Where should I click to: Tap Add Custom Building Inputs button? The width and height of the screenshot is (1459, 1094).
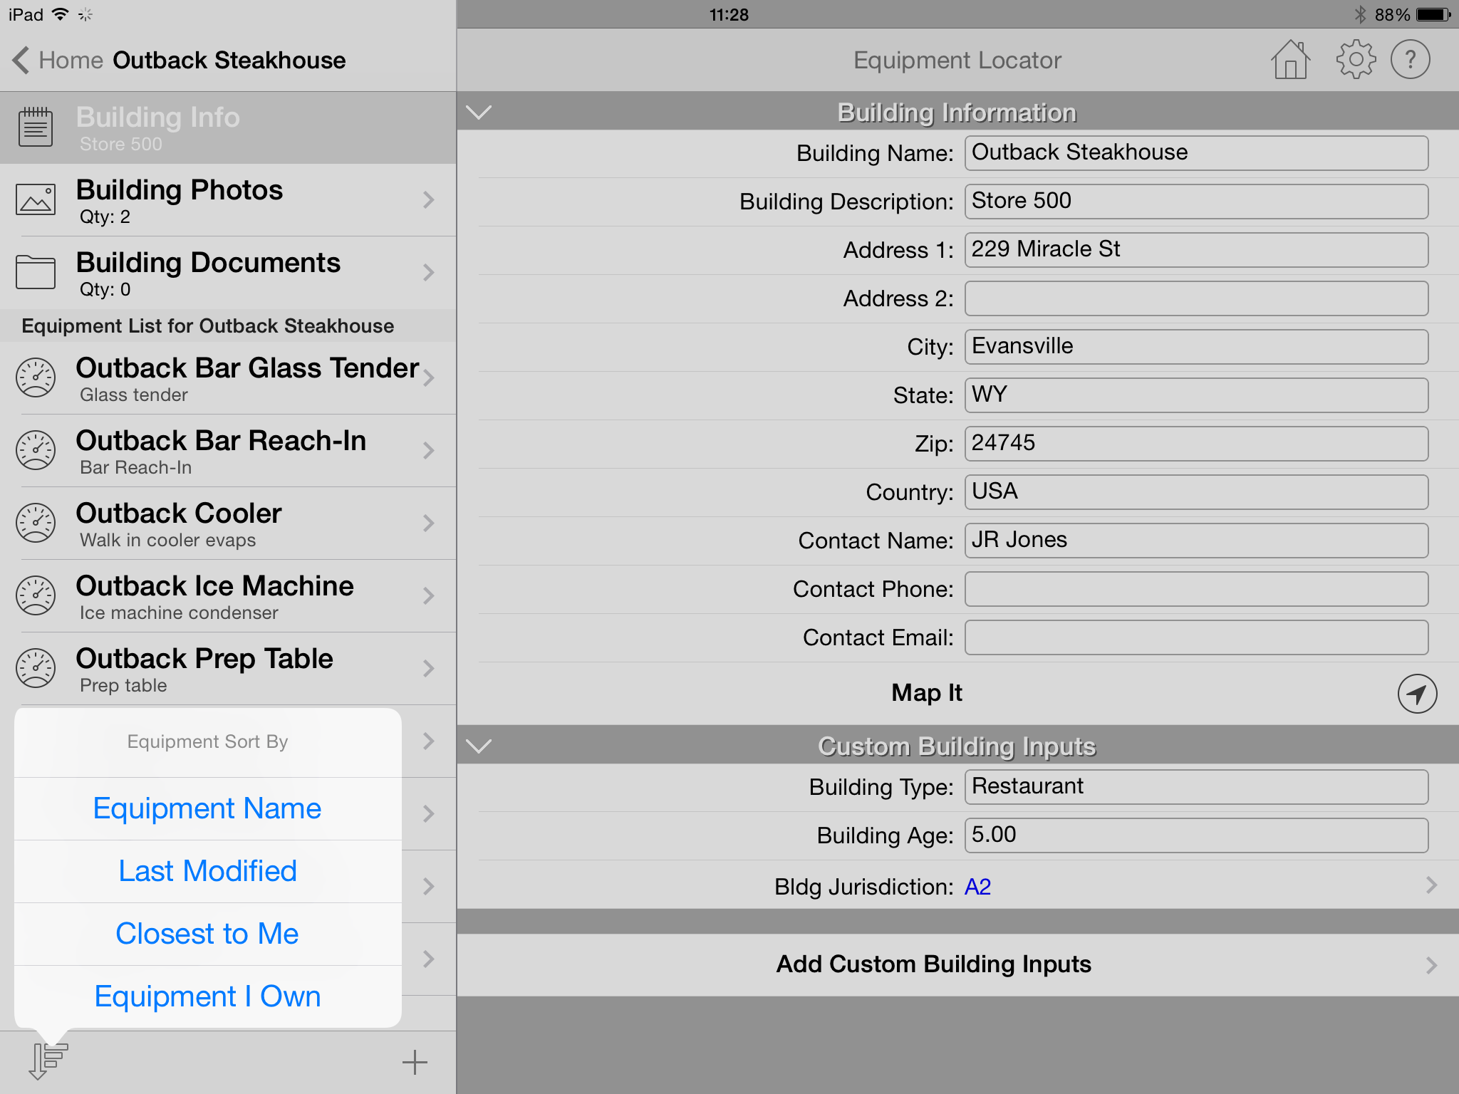coord(957,965)
